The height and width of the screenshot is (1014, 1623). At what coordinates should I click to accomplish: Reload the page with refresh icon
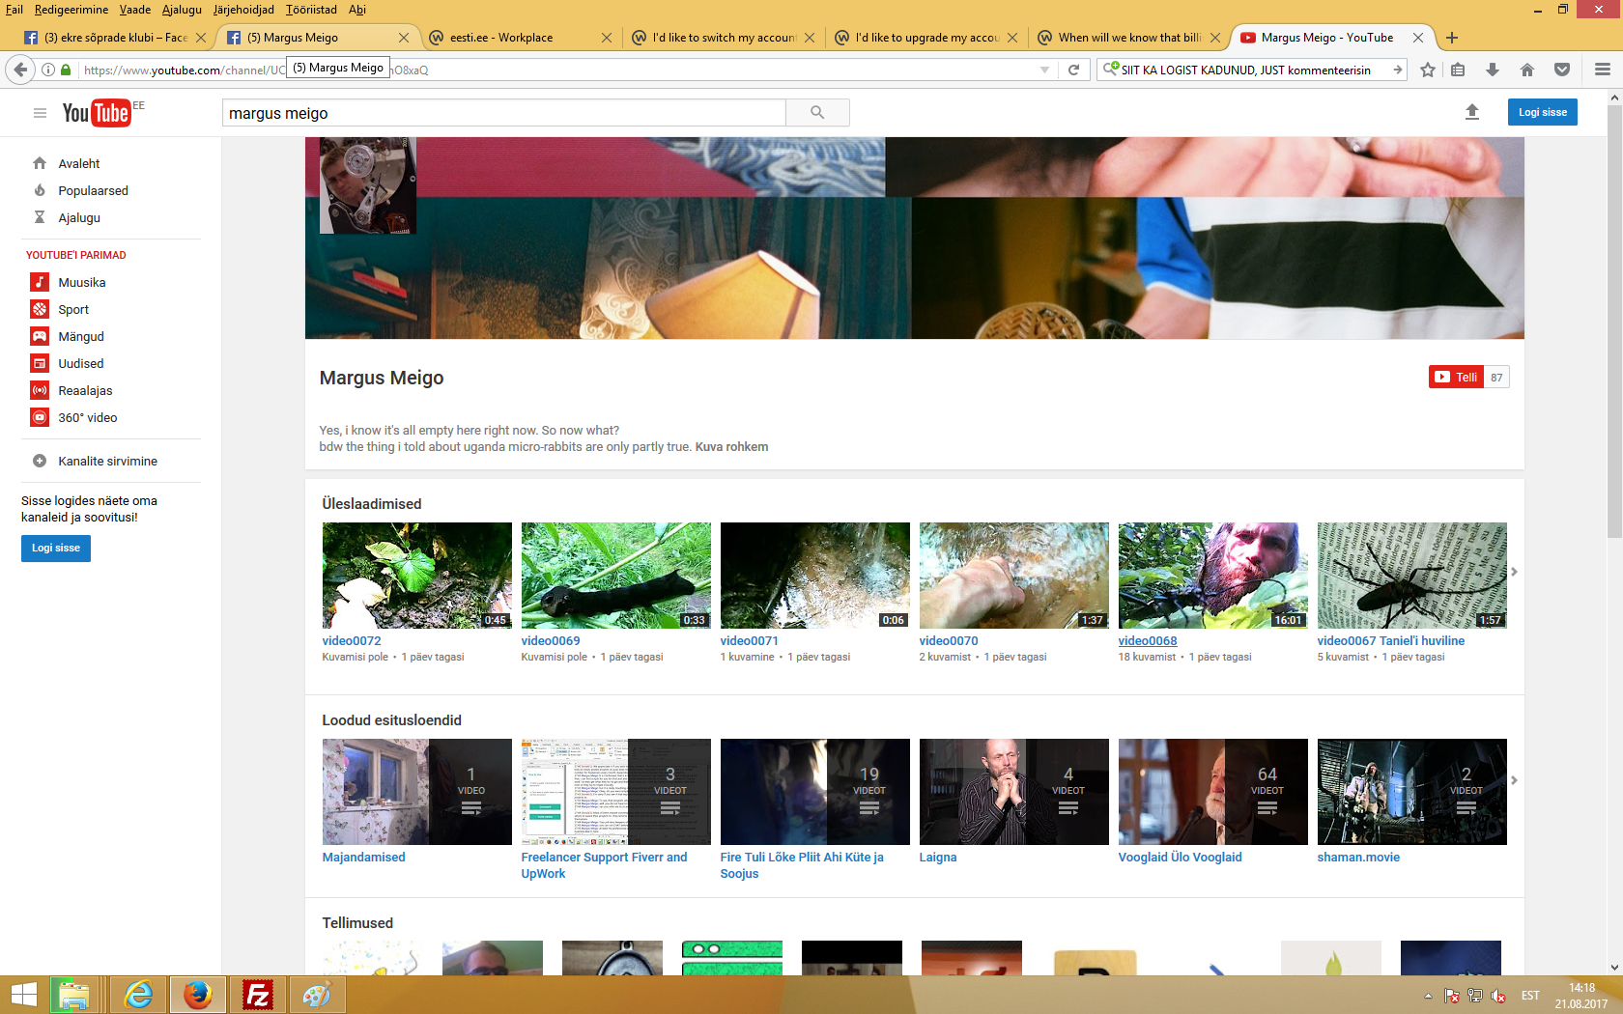coord(1073,70)
